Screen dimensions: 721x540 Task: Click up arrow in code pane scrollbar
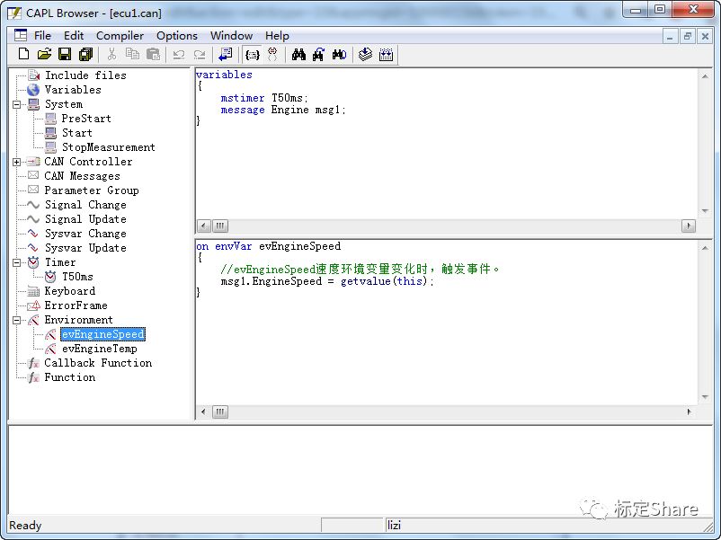(x=705, y=248)
